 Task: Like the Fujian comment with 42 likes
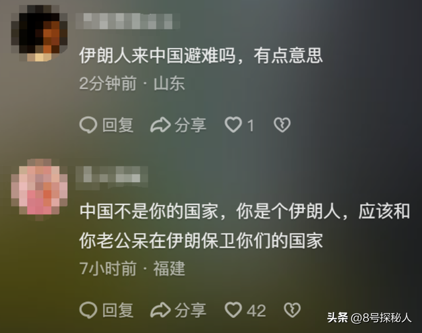[233, 310]
